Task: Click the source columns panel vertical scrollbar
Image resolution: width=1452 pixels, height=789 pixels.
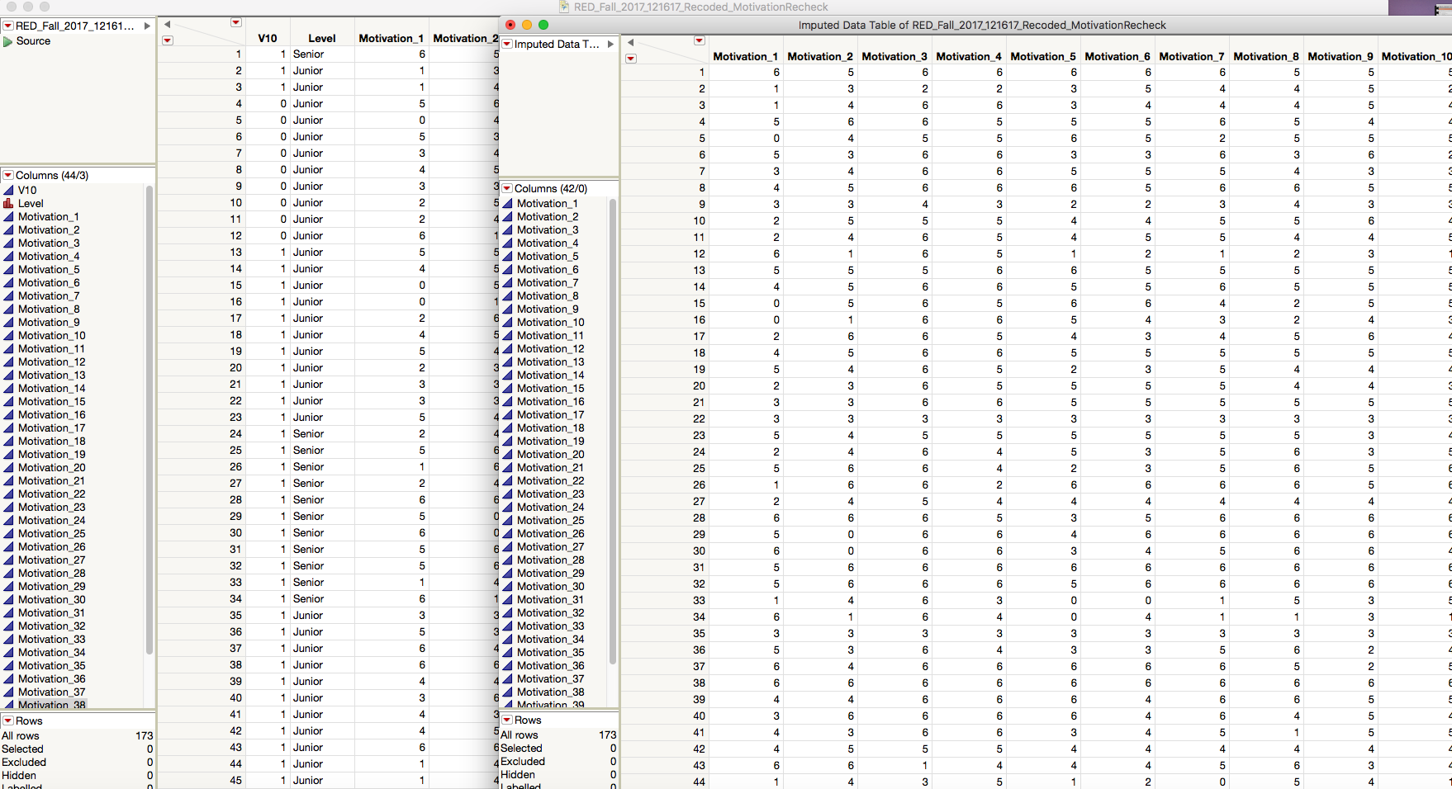Action: click(149, 419)
